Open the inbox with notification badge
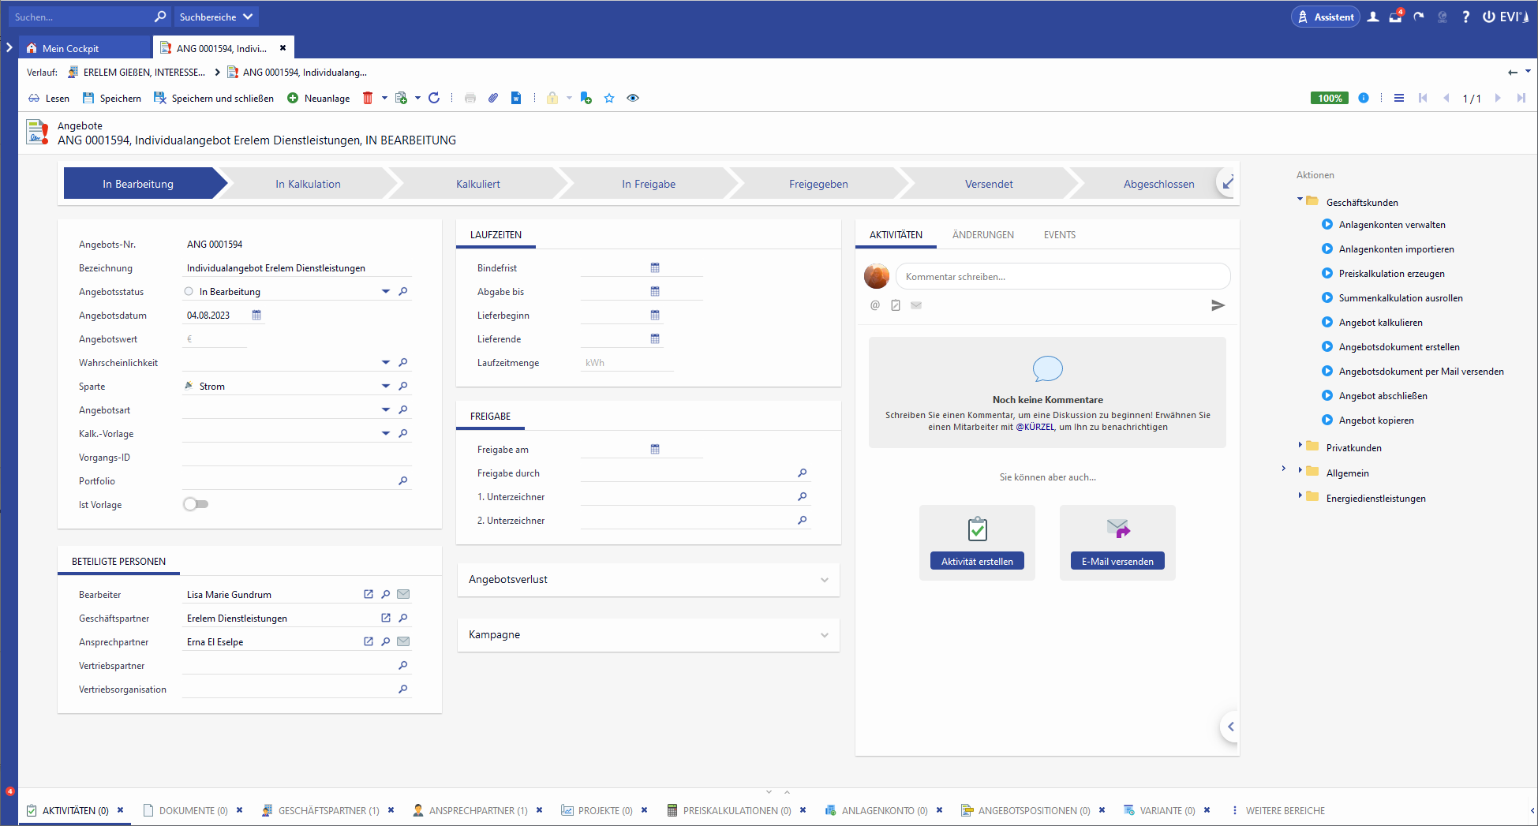Screen dimensions: 1538x826 [x=1395, y=17]
